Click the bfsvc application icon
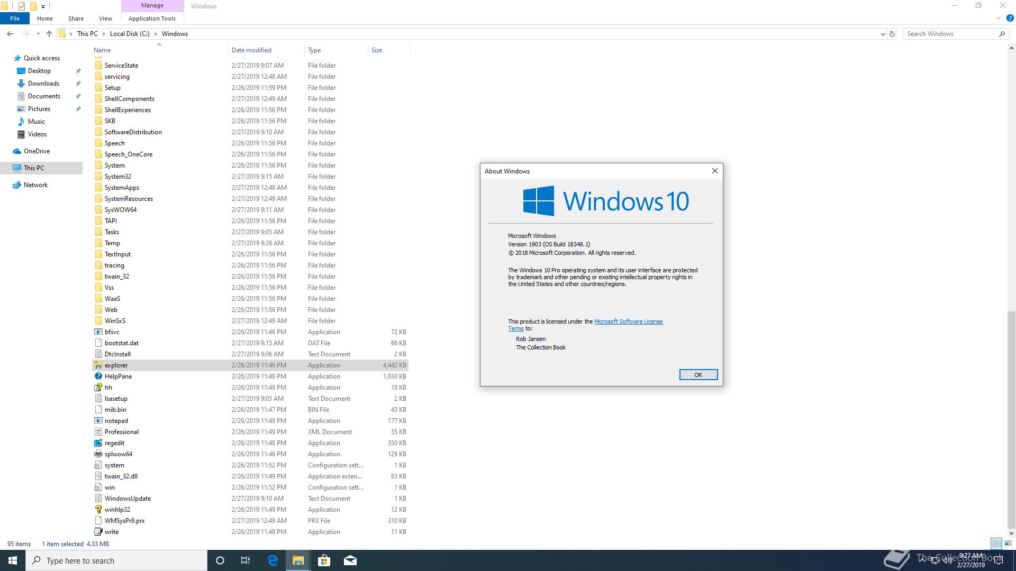This screenshot has width=1016, height=571. pyautogui.click(x=98, y=332)
